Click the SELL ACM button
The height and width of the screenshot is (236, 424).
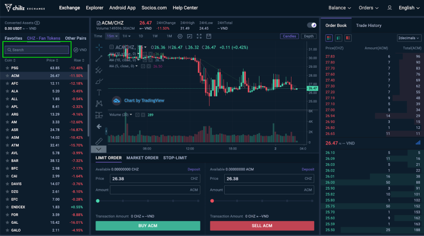[262, 226]
